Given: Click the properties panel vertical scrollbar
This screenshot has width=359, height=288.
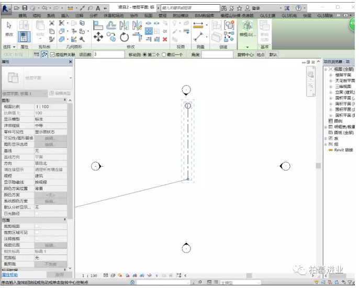Looking at the screenshot, I should point(70,162).
